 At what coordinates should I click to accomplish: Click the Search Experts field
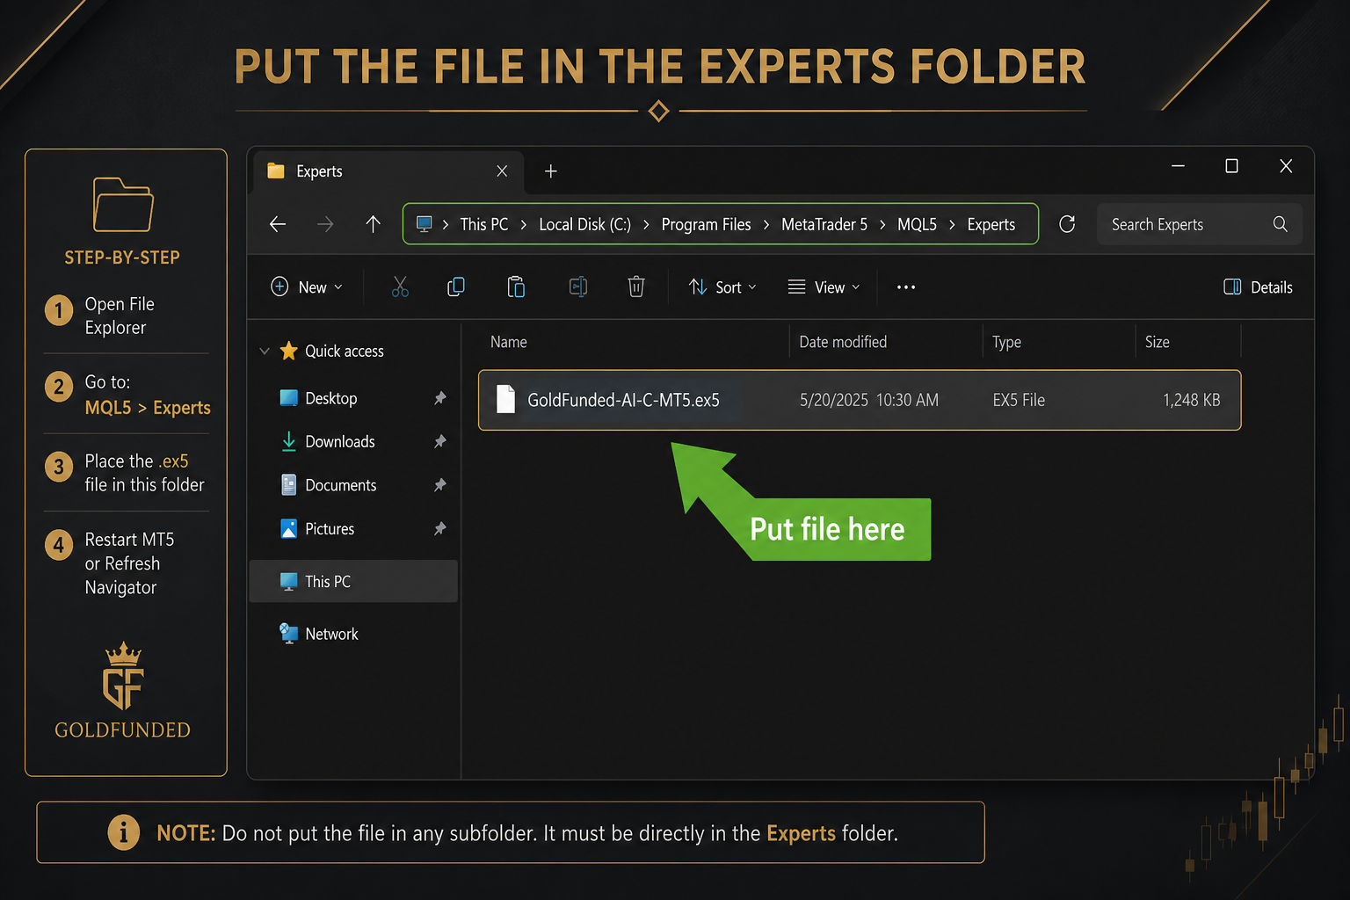(1199, 224)
